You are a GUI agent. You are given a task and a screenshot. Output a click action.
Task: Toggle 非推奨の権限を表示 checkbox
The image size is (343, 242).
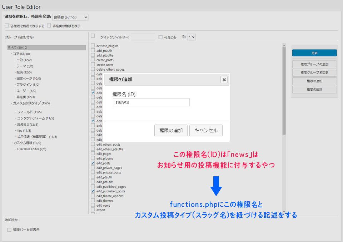(49, 26)
